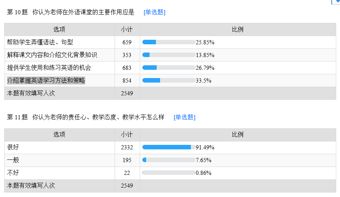Select the highlighted option 介绍掌握英语学习方法和策略
The height and width of the screenshot is (197, 340).
pos(46,81)
